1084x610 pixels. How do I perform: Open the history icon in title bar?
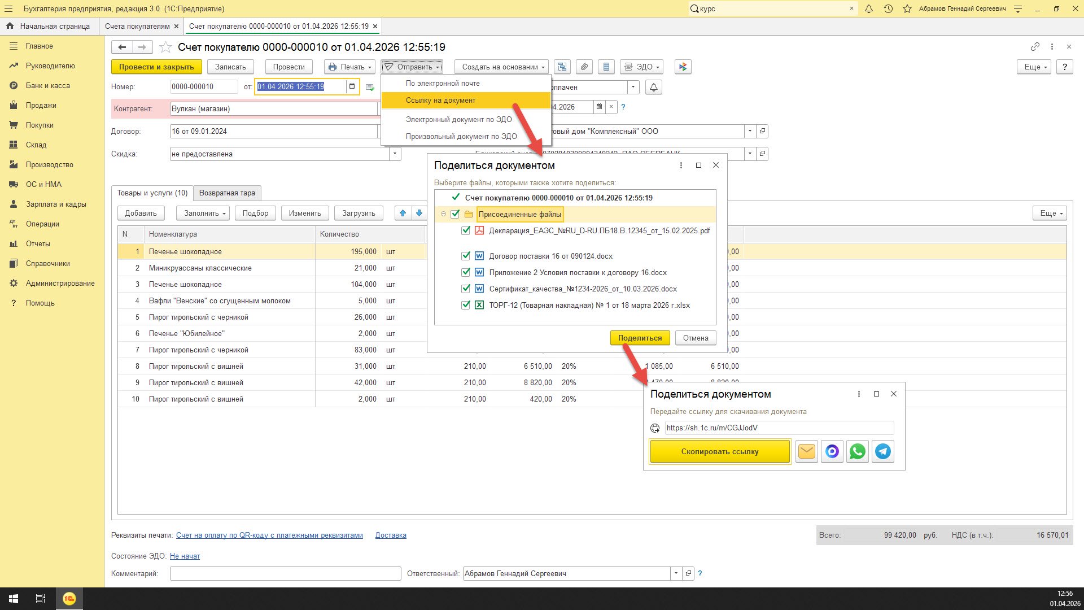[x=888, y=8]
